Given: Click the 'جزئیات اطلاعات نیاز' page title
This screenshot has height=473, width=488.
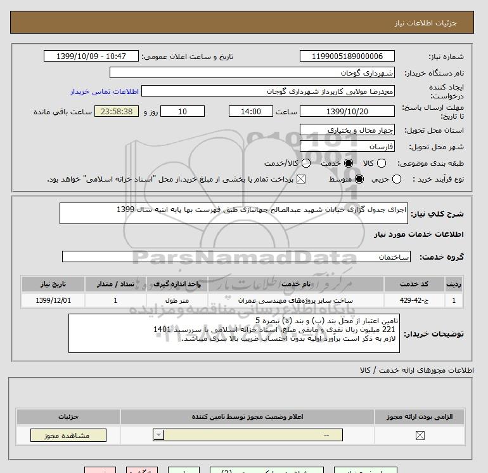Looking at the screenshot, I should [x=426, y=23].
